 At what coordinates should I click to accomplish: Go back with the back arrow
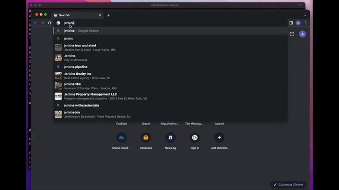click(x=35, y=23)
